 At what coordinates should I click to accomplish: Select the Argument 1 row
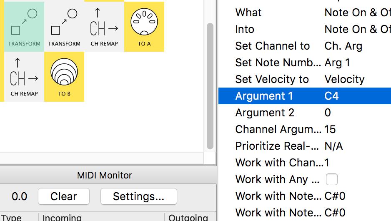tap(305, 96)
